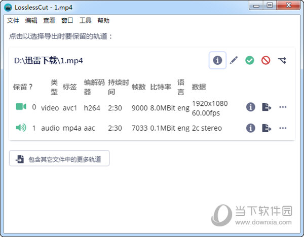Maximize the LosslessCut window
The image size is (304, 237).
pyautogui.click(x=270, y=6)
